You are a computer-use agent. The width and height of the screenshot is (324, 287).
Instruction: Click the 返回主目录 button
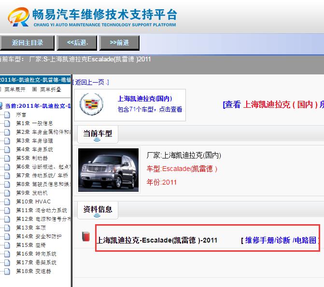(27, 43)
